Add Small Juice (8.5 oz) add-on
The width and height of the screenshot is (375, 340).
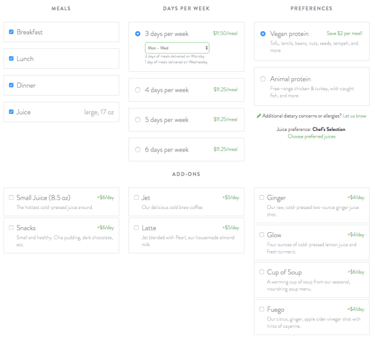pyautogui.click(x=12, y=198)
